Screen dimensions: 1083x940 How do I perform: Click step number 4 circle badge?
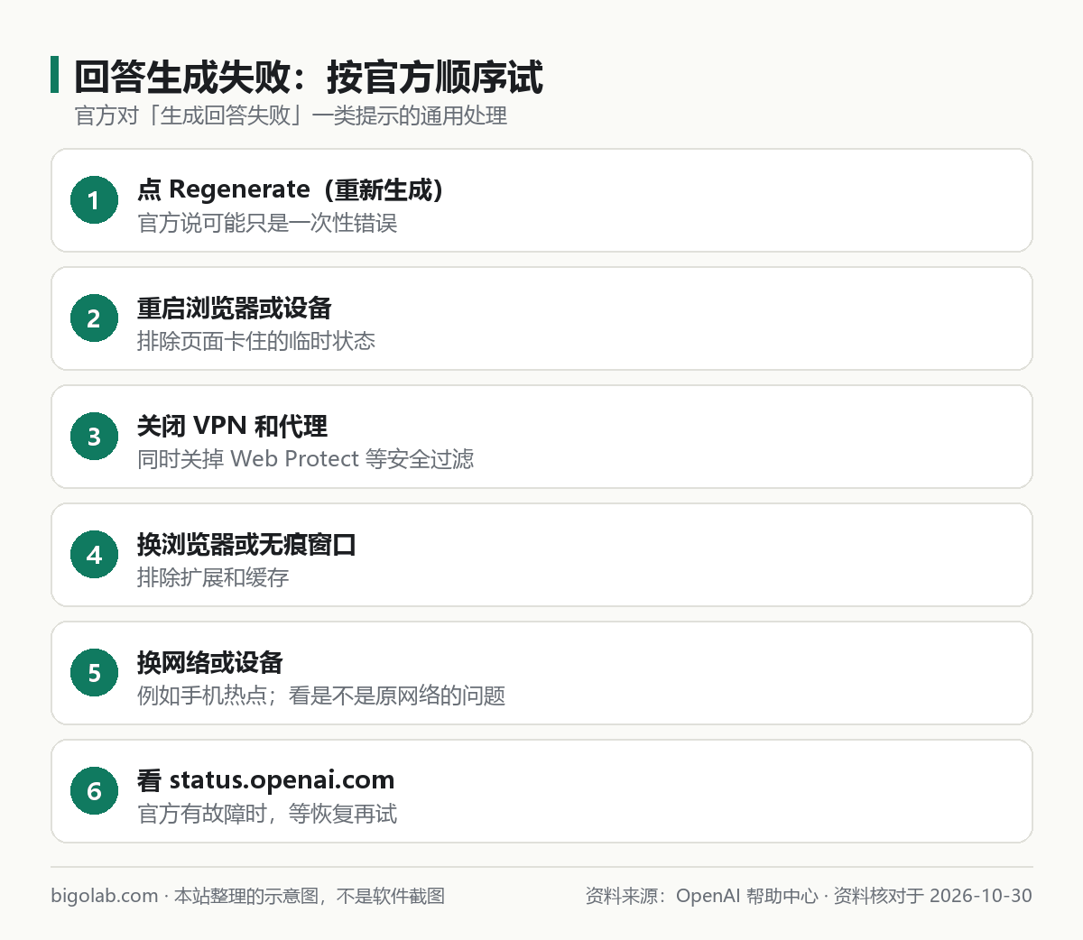click(x=94, y=555)
